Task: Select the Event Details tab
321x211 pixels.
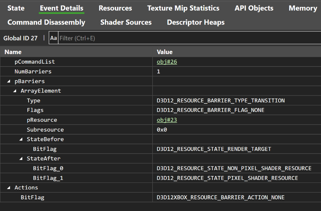Action: click(x=61, y=8)
